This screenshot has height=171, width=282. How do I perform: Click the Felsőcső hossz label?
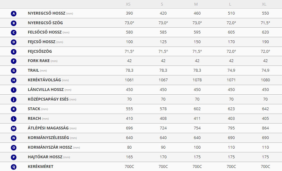tap(45, 32)
